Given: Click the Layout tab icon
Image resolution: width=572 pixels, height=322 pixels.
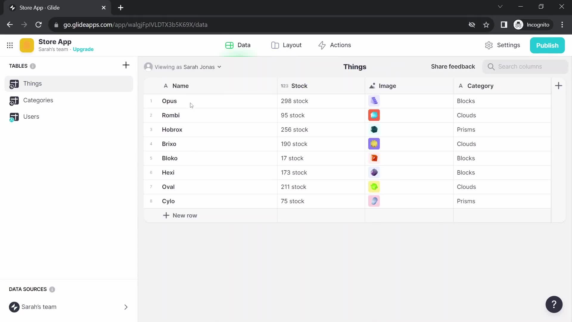Looking at the screenshot, I should (275, 45).
